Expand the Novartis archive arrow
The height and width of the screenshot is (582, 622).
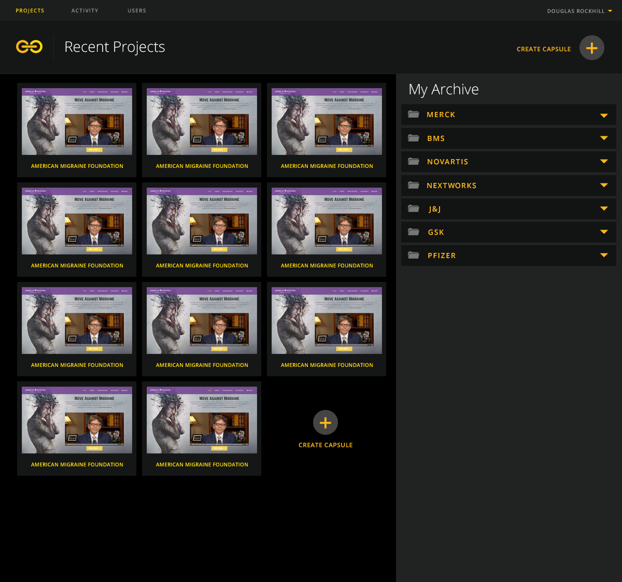point(604,162)
